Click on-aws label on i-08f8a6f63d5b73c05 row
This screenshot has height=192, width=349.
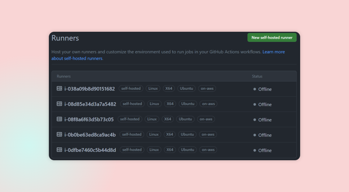click(x=206, y=119)
